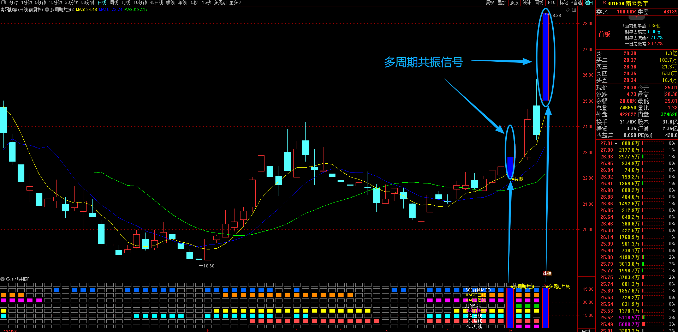Click the 返回 back button
This screenshot has height=332, width=678.
tap(589, 2)
